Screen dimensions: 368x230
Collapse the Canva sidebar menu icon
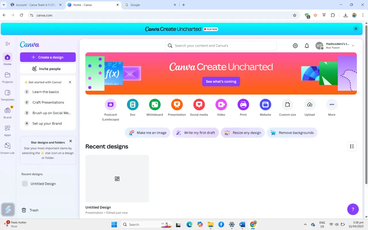[x=7, y=44]
